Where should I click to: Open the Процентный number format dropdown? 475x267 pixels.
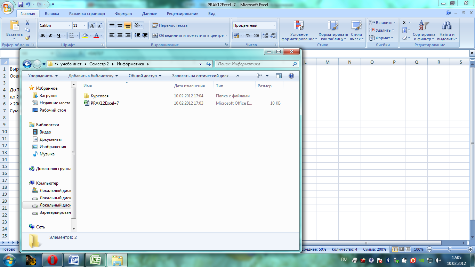274,25
